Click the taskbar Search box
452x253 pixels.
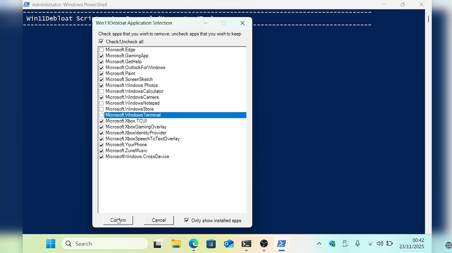105,244
